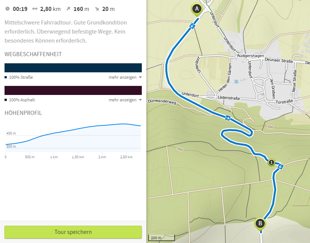Viewport: 310px width, 243px height.
Task: Select waypoint marker 1 on the route
Action: coord(272,162)
